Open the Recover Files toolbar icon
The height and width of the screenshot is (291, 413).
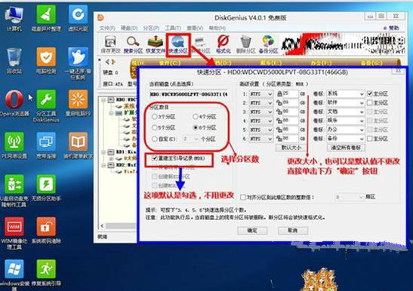point(156,44)
